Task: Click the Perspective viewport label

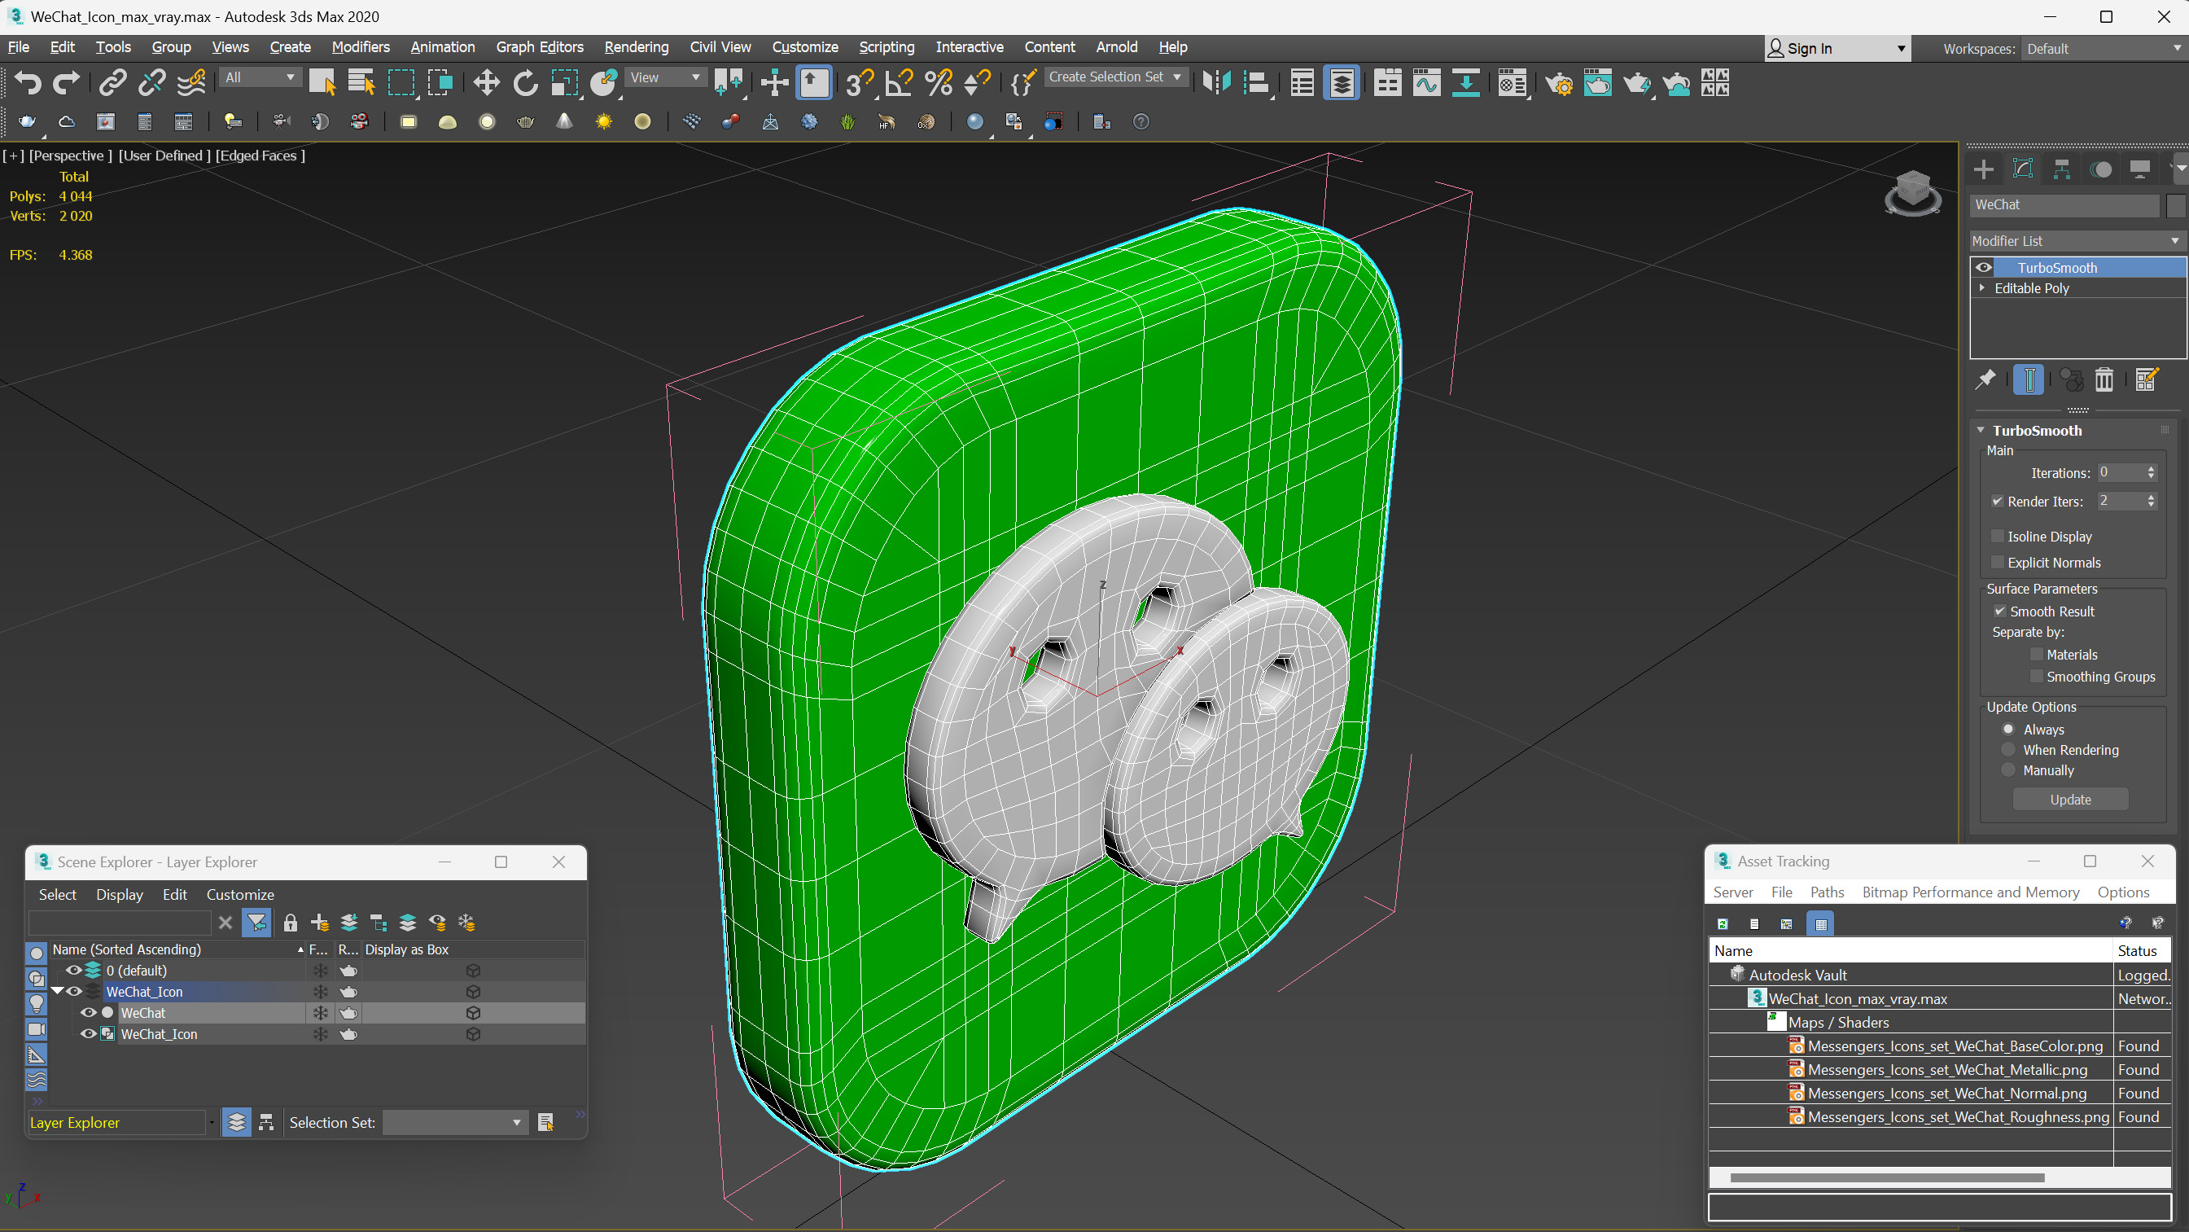Action: [71, 156]
